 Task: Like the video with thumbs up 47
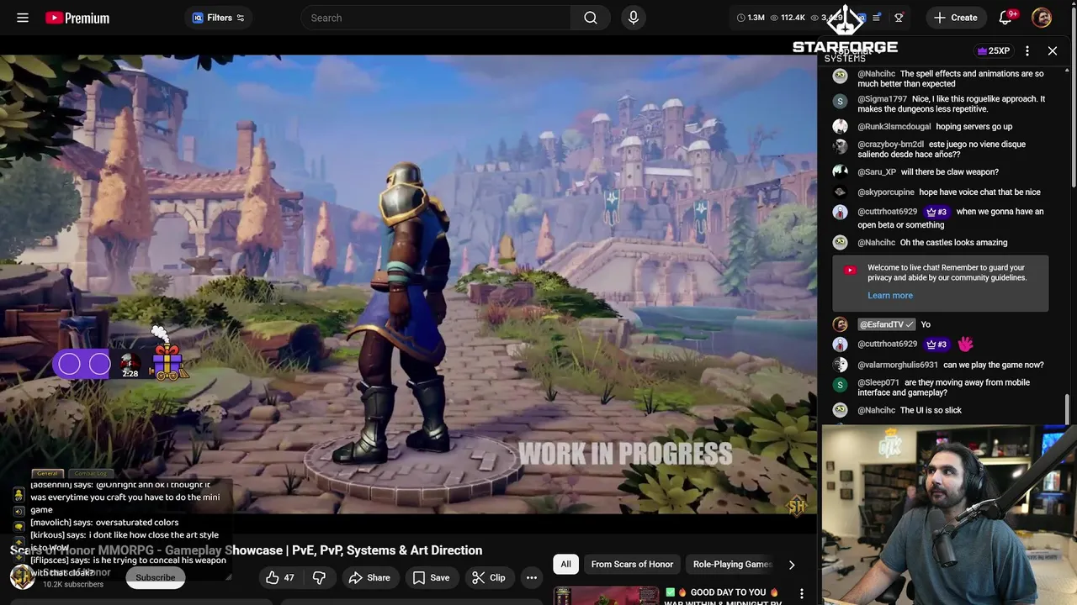279,577
